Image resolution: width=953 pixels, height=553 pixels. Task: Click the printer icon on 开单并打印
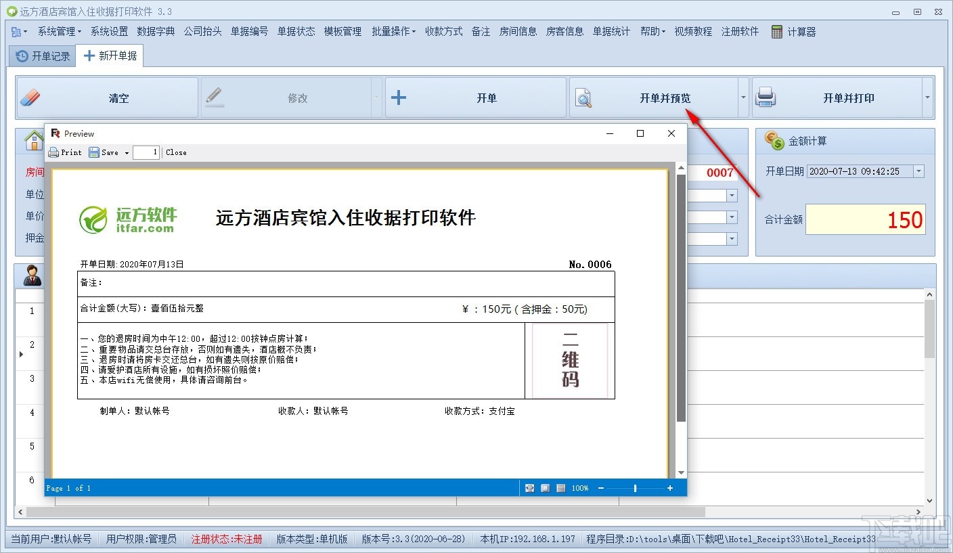pyautogui.click(x=766, y=97)
